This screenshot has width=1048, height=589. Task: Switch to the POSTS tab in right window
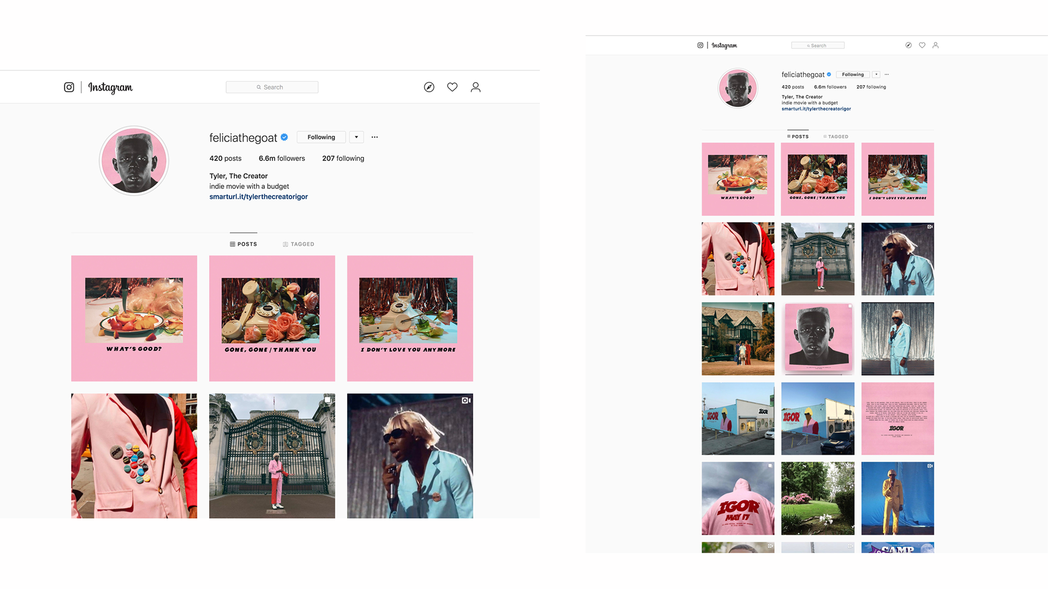798,136
